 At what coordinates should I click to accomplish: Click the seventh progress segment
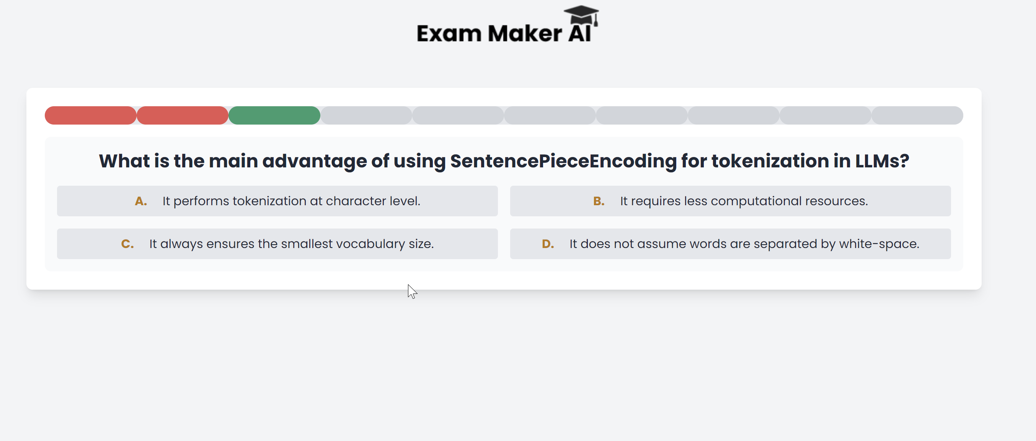tap(641, 115)
